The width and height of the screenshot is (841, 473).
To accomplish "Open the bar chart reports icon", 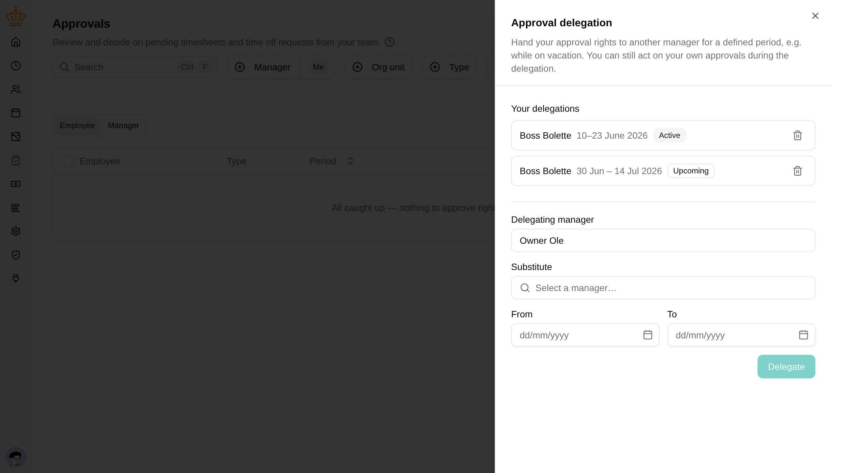I will tap(16, 208).
